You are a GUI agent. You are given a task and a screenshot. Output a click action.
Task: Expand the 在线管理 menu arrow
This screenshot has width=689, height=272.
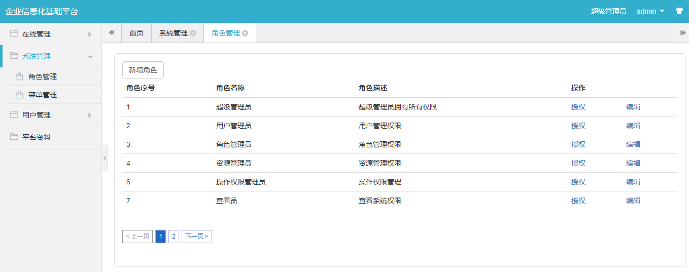(x=90, y=34)
